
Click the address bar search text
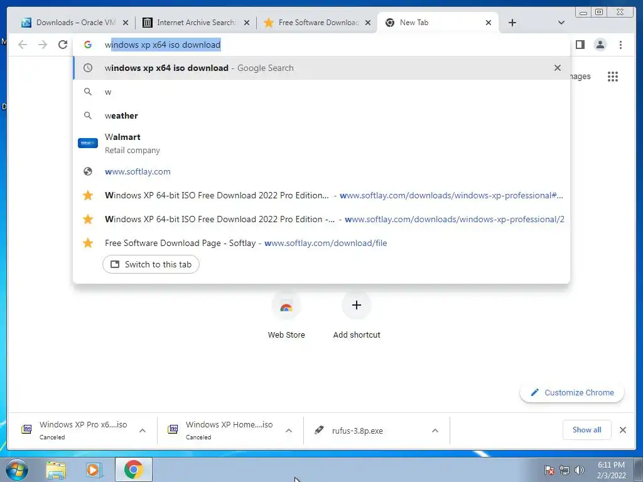[163, 45]
